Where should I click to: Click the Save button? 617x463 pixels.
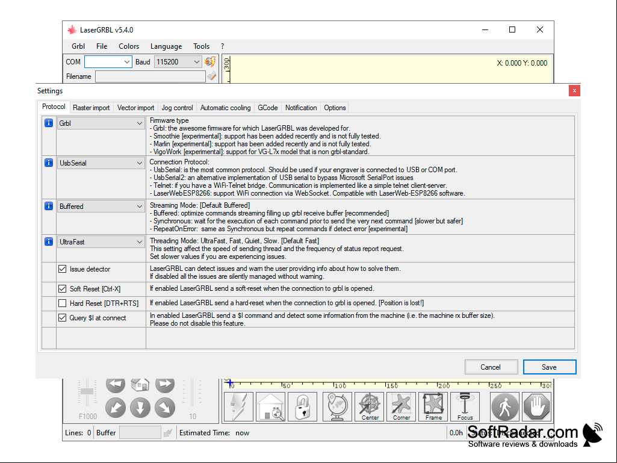[550, 367]
